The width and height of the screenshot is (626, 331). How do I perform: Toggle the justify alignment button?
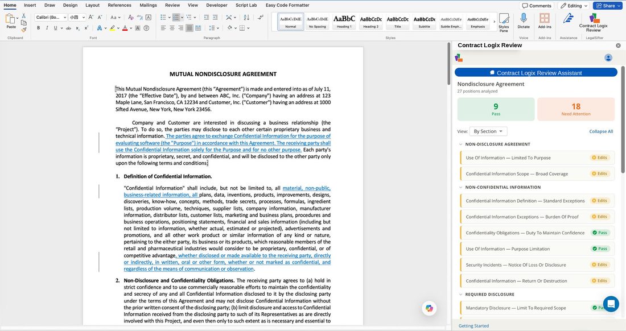[190, 28]
